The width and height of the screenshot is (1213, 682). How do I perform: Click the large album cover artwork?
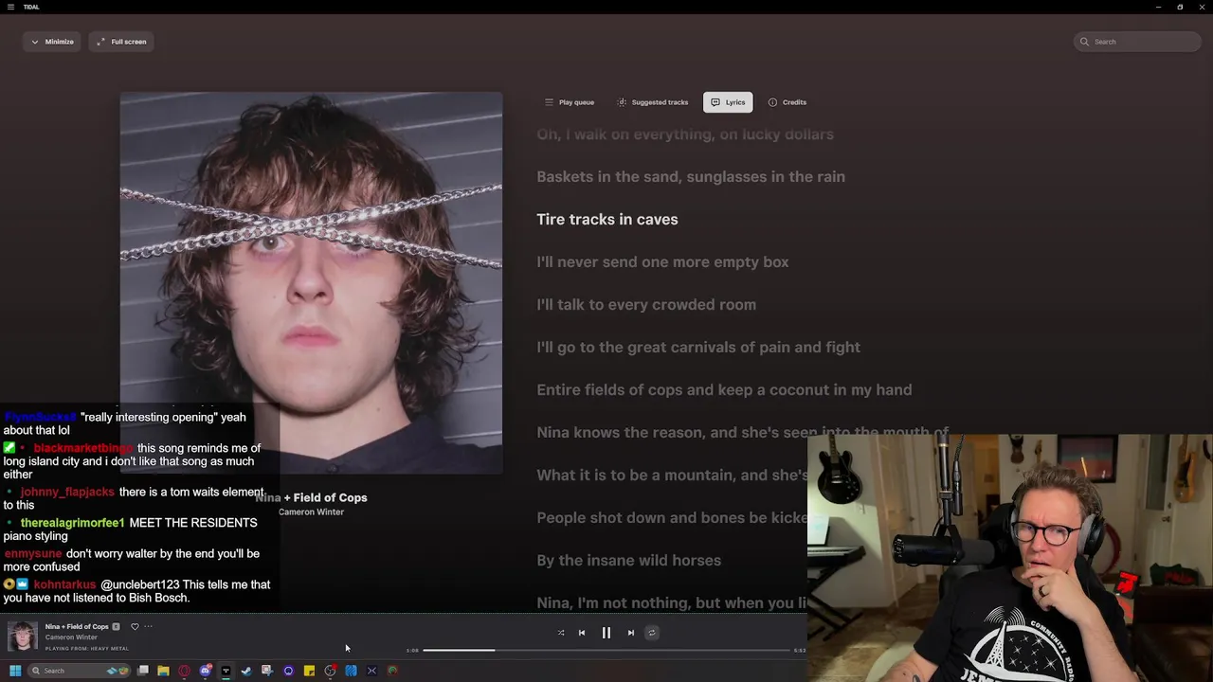pos(311,282)
